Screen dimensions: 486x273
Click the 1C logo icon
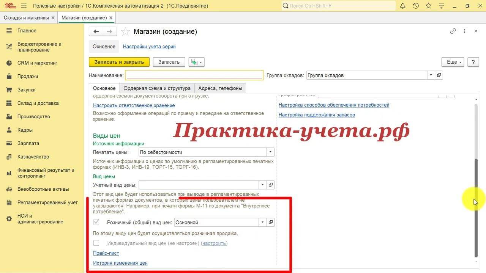click(x=10, y=6)
